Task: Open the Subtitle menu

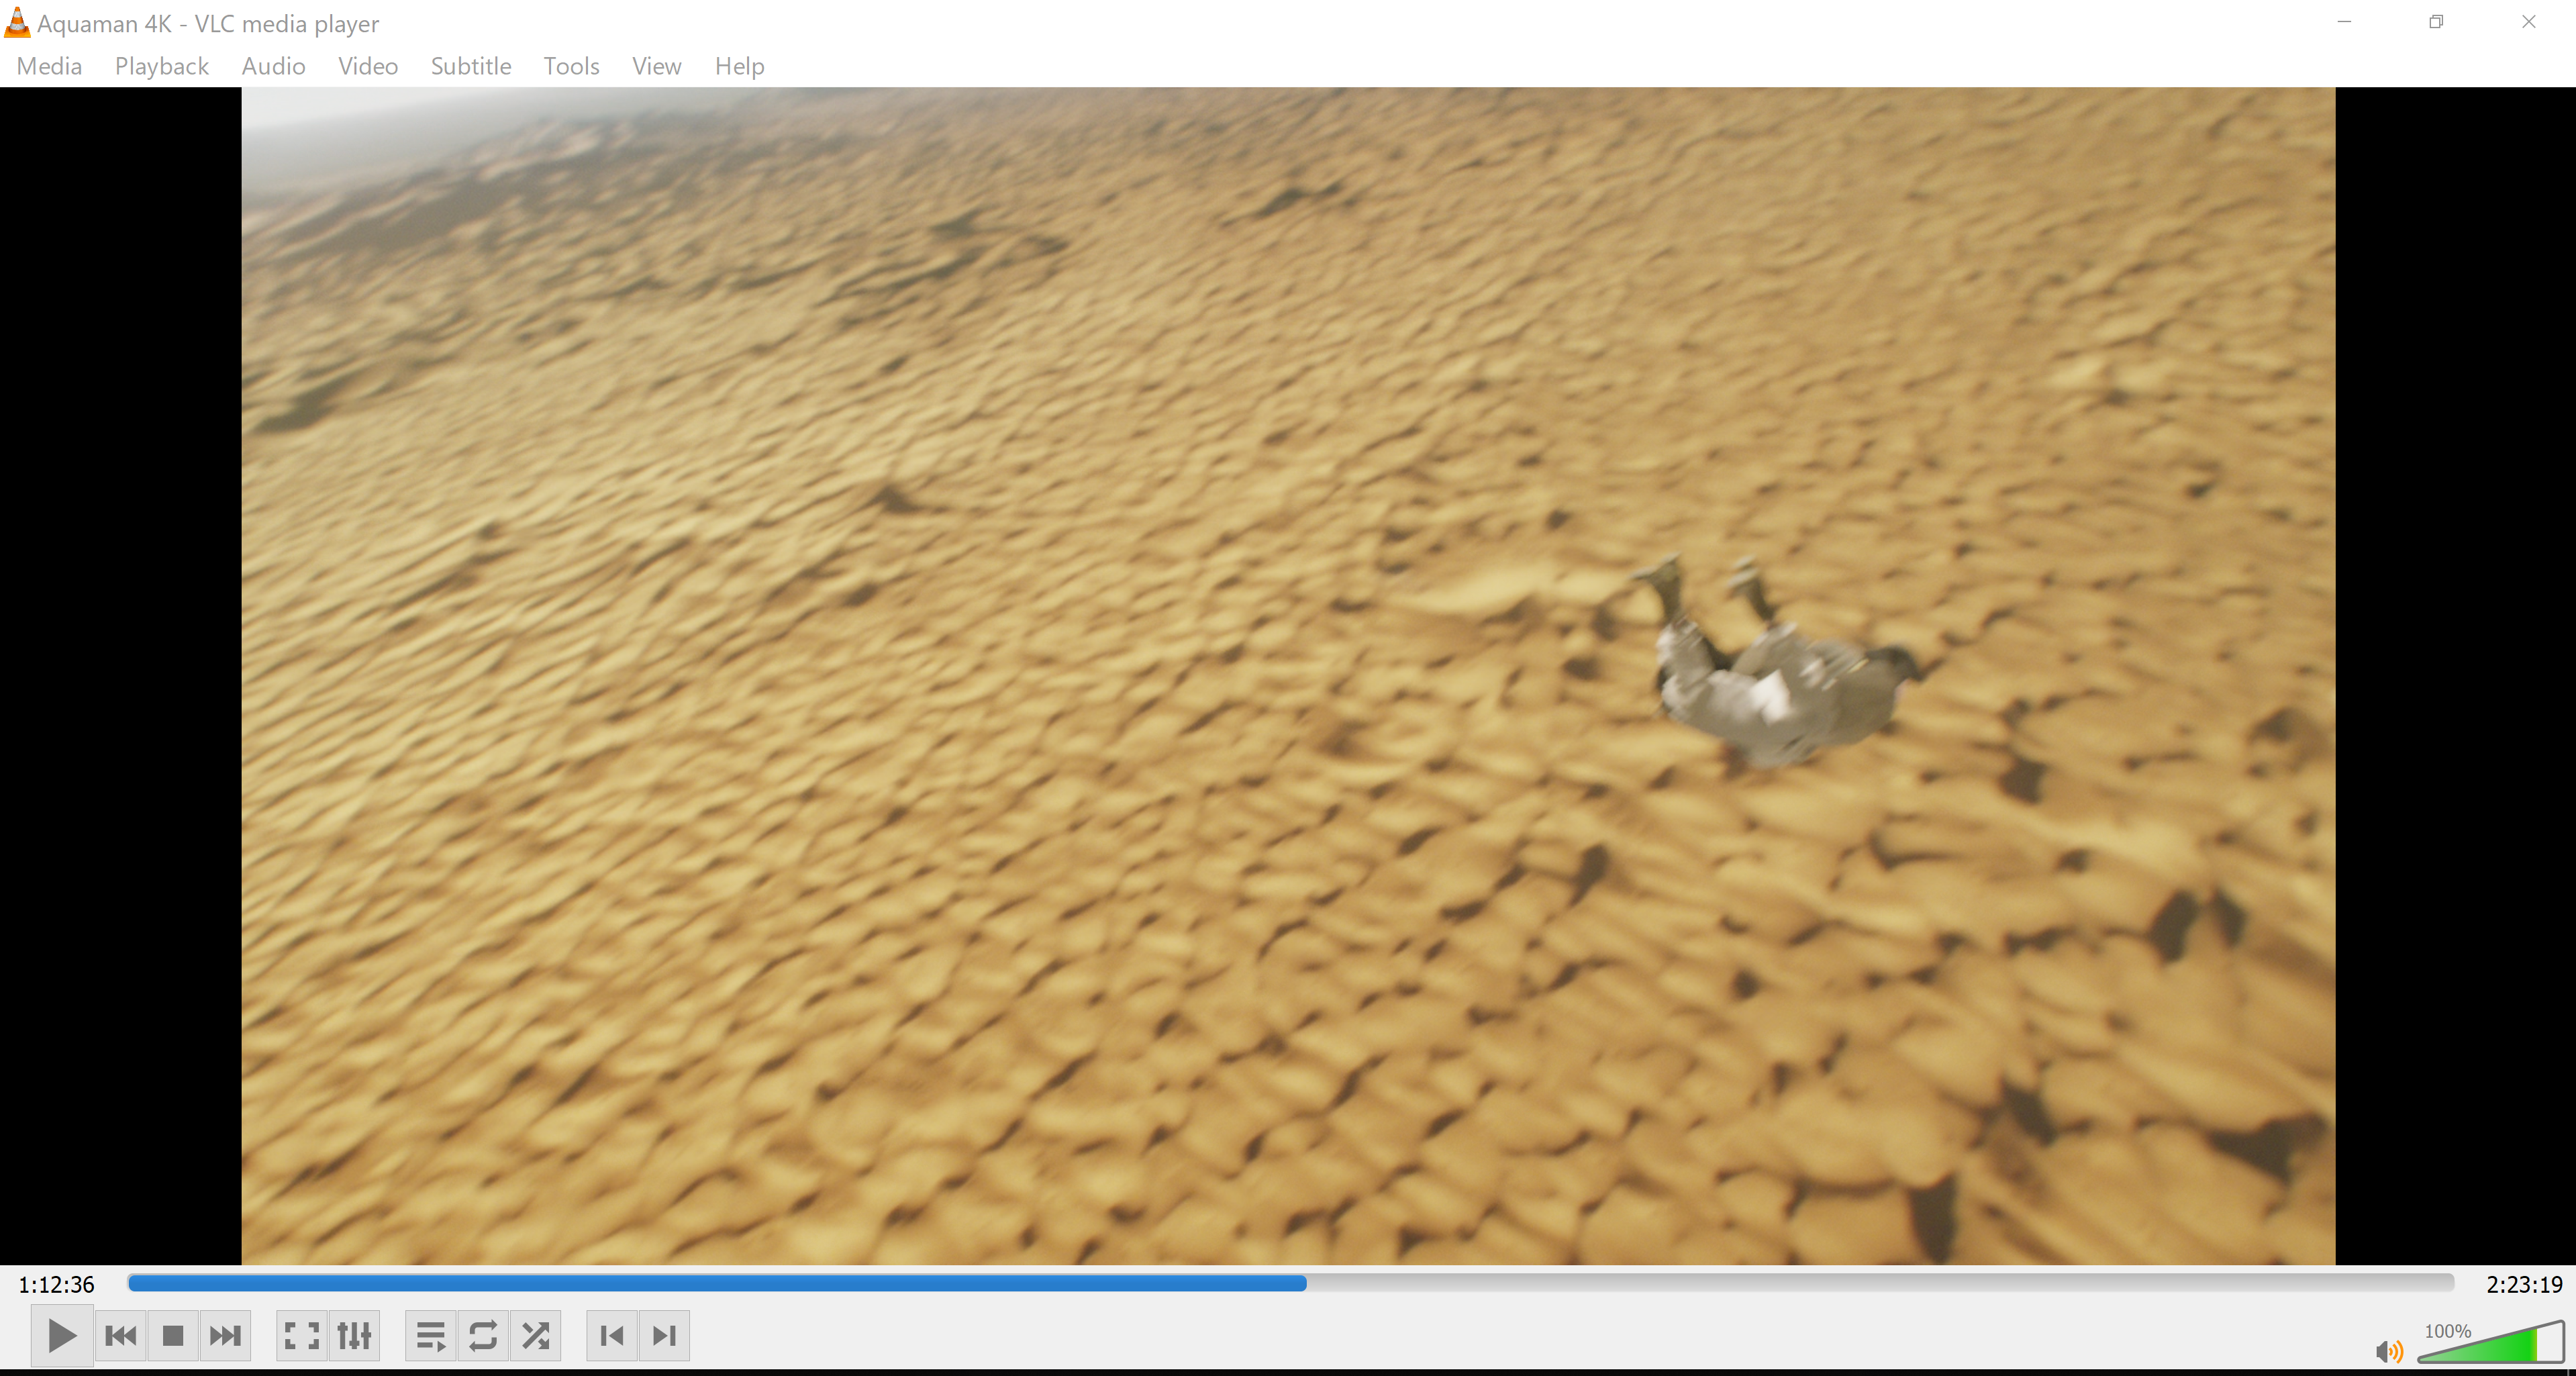Action: (x=471, y=66)
